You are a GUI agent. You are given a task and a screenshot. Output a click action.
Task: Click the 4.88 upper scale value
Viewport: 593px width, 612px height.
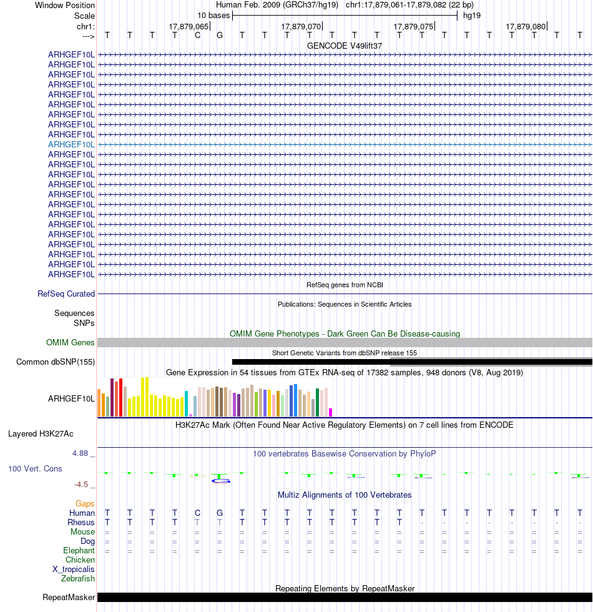[80, 453]
